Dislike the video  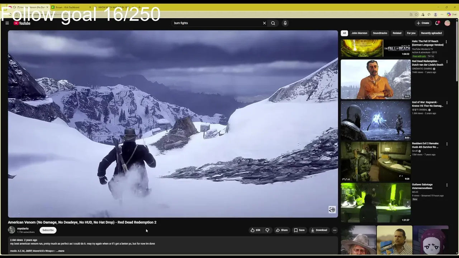click(x=267, y=230)
